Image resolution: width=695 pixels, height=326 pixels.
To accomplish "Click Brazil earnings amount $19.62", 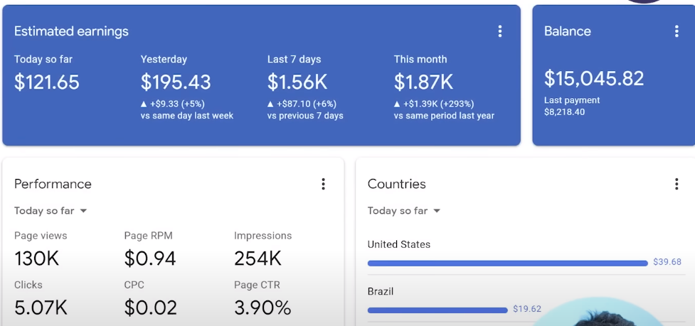I will point(527,309).
